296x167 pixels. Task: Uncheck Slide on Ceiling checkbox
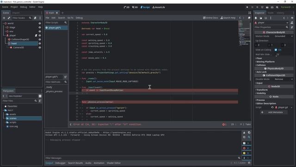[x=276, y=50]
